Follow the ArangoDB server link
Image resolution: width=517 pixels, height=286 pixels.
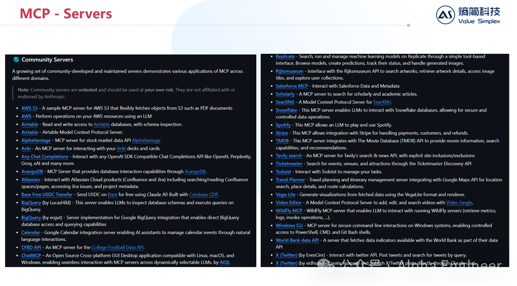32,171
